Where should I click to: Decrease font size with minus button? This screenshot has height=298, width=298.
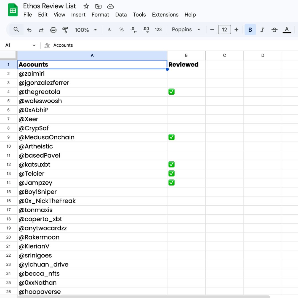212,30
